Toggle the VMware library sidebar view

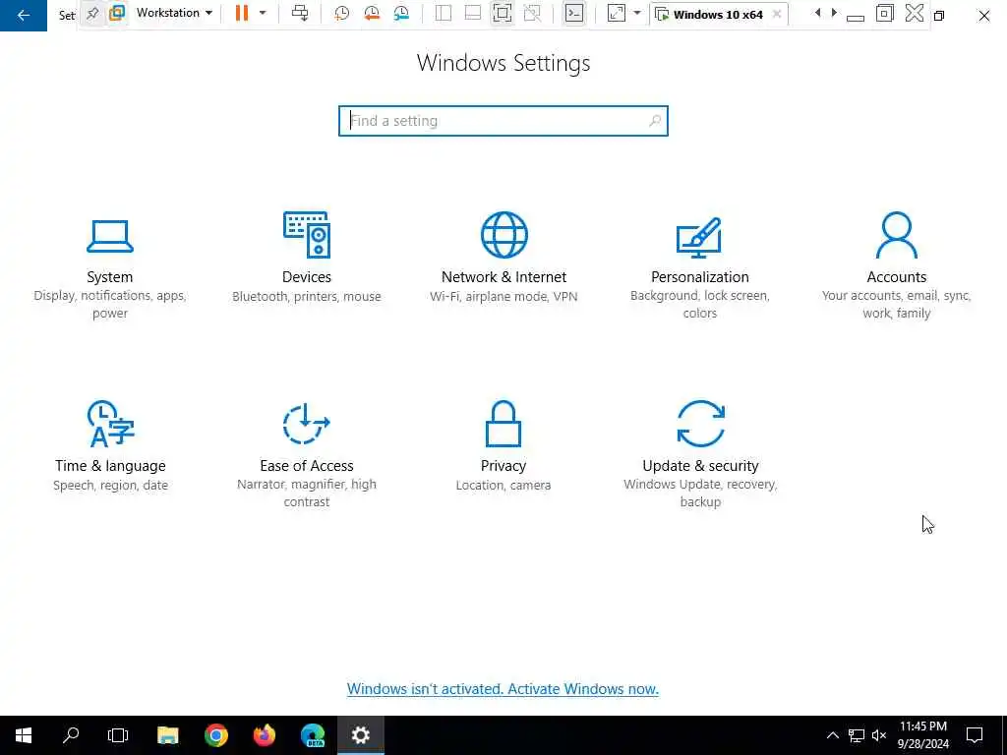click(x=444, y=13)
